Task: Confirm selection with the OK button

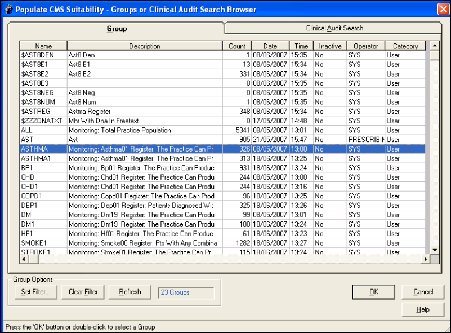Action: [x=373, y=292]
